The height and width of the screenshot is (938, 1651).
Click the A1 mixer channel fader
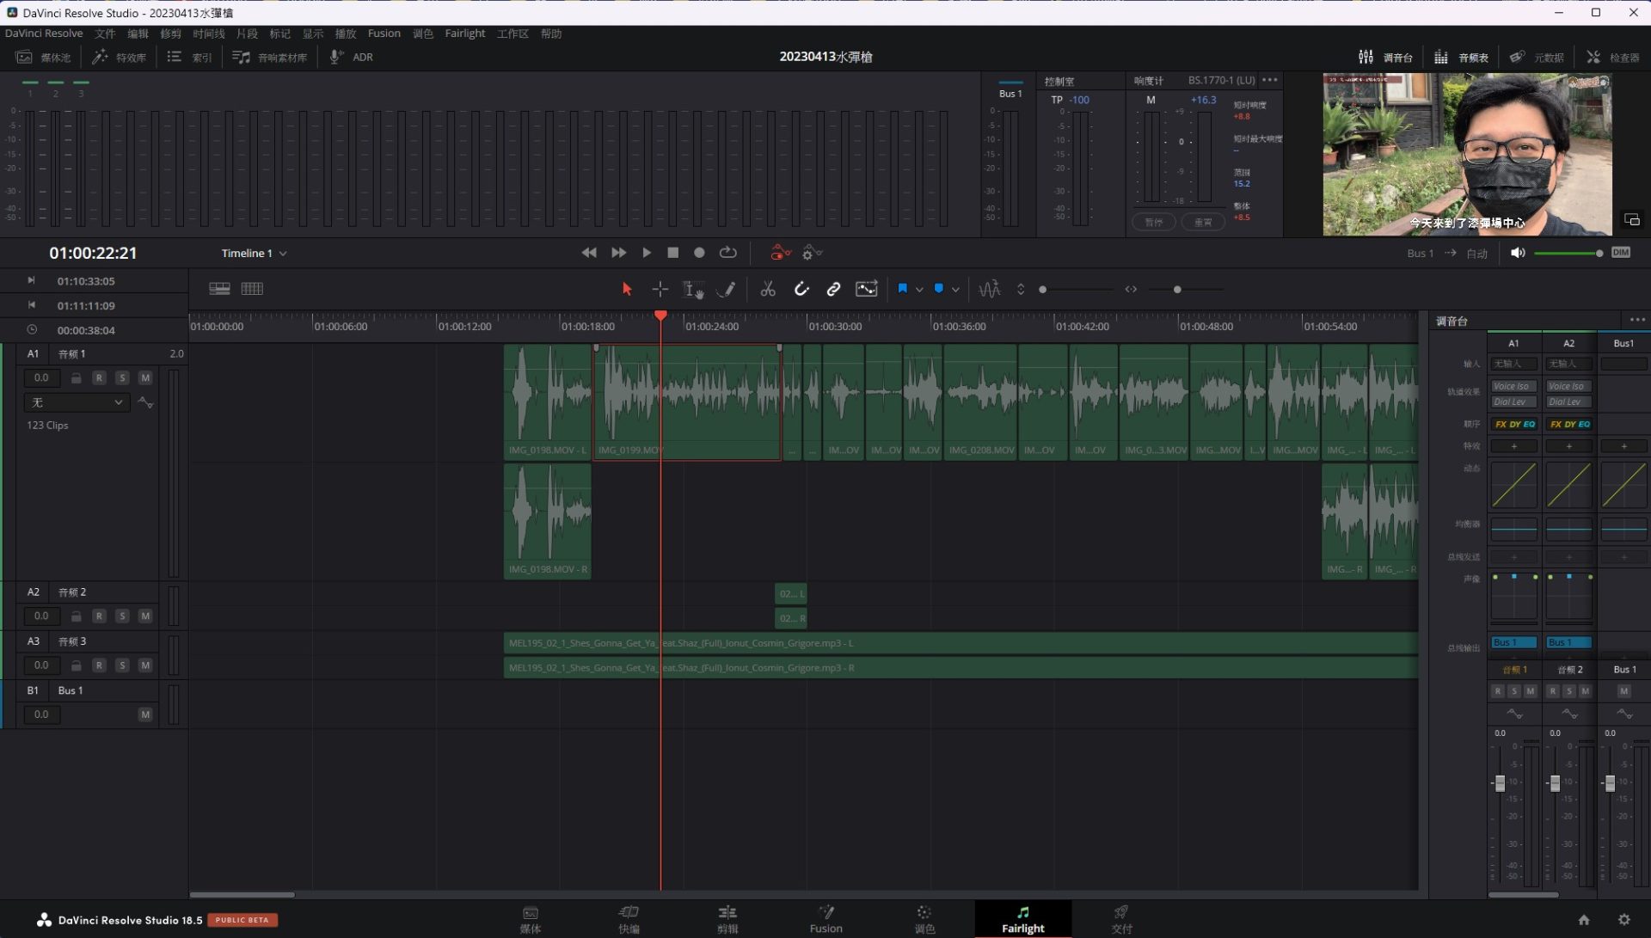pyautogui.click(x=1500, y=783)
